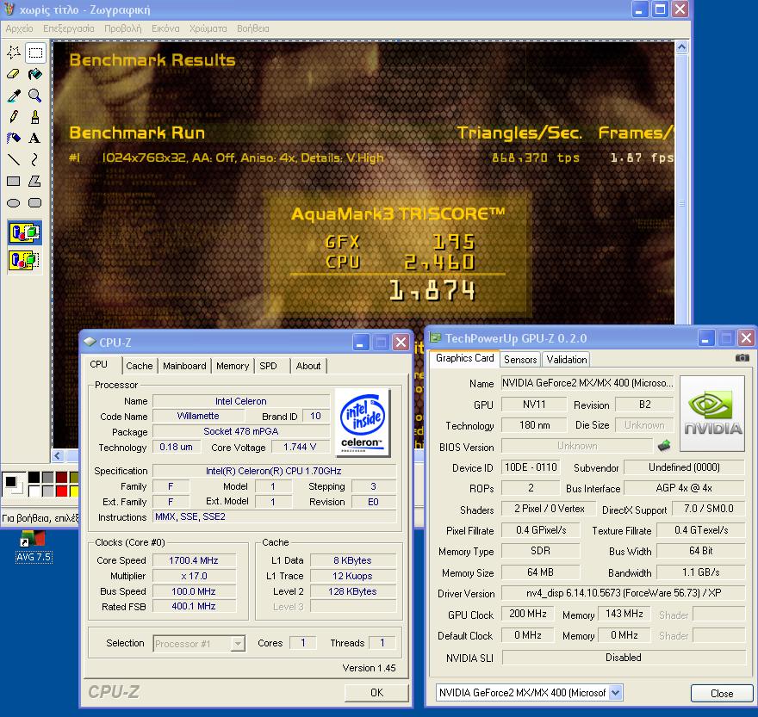Click the Specification field showing Celeron 1.70GHz
758x717 pixels.
click(274, 471)
